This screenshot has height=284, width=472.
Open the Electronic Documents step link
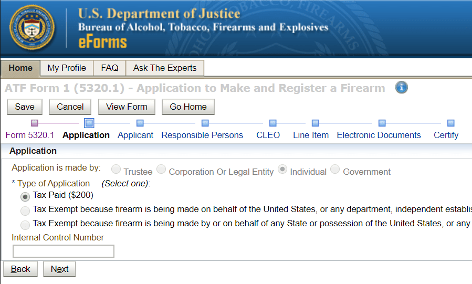click(x=379, y=135)
